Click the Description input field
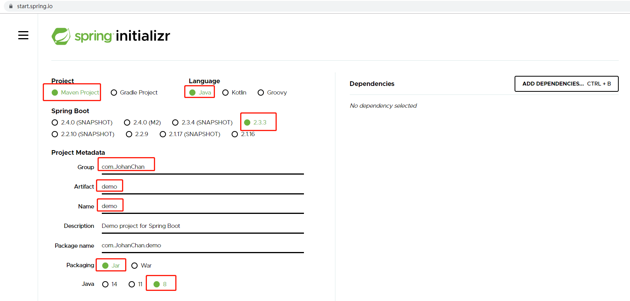Screen dimensions: 630x301 click(x=202, y=226)
